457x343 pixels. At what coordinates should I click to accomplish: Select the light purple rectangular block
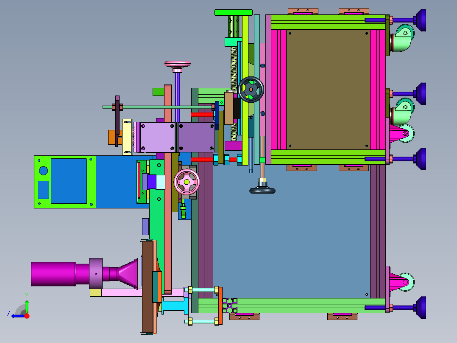(158, 137)
